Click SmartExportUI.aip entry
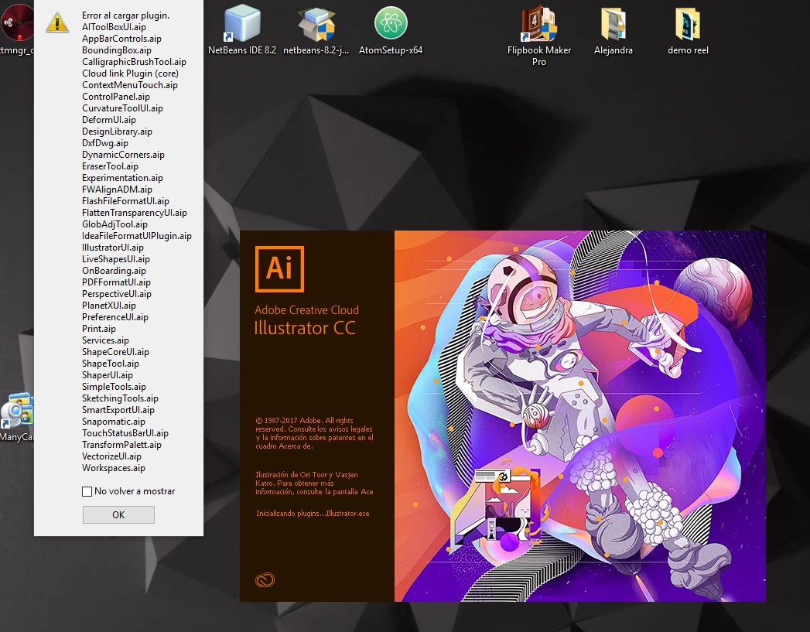The width and height of the screenshot is (810, 632). click(x=118, y=411)
